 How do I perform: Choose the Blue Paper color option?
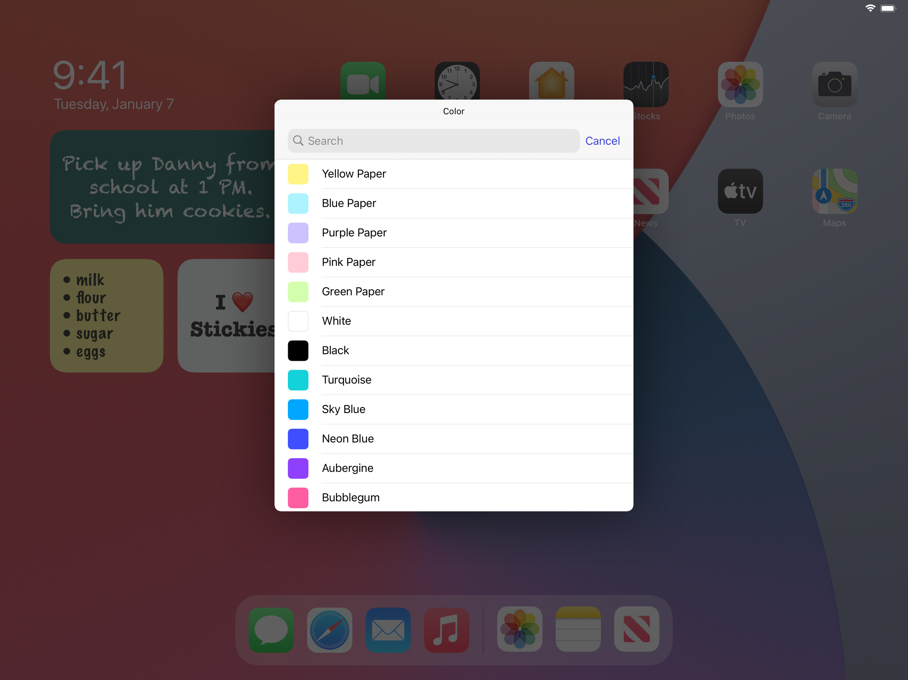pyautogui.click(x=349, y=204)
